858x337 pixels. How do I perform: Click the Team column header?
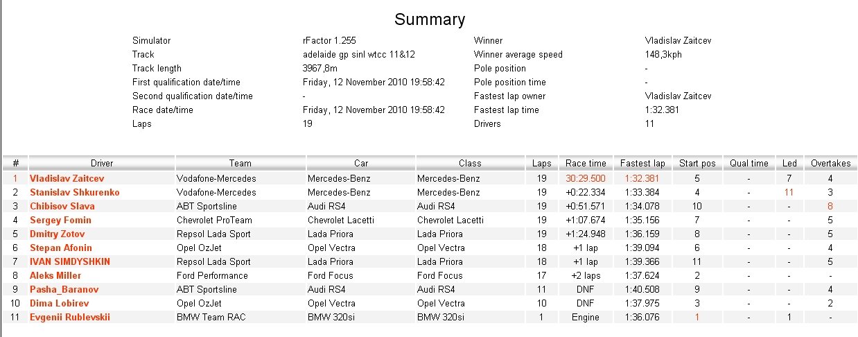(240, 164)
